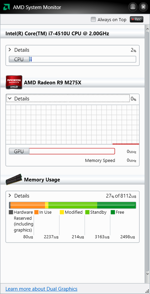This screenshot has height=294, width=150.
Task: Click the gray Hardware Reserved legend square
Action: click(11, 212)
